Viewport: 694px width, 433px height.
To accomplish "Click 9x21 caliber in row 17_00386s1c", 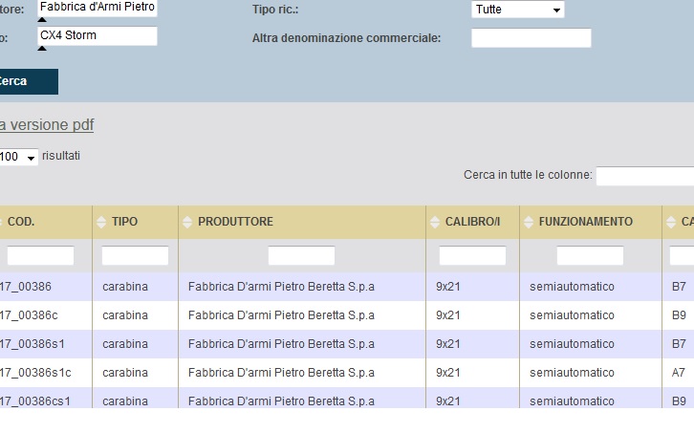I will [x=448, y=373].
